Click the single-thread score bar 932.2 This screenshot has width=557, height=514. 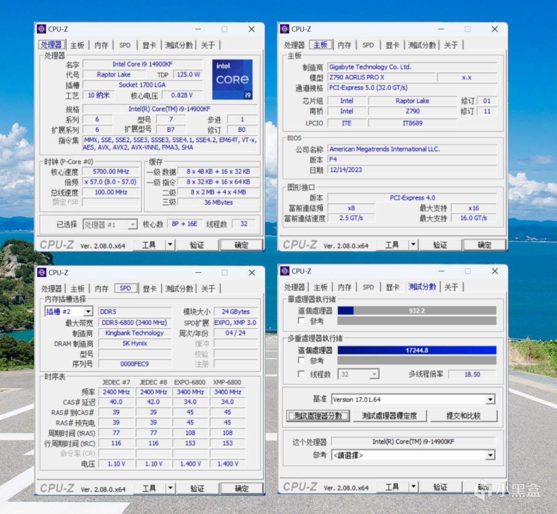pyautogui.click(x=417, y=310)
